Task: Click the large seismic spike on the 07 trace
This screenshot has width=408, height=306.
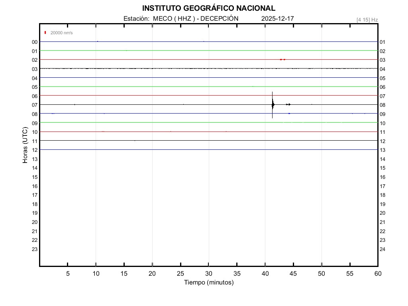Action: click(x=273, y=104)
